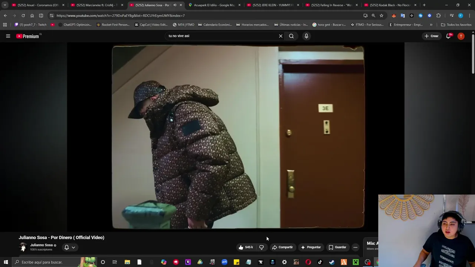Screen dimensions: 475x267
Task: Open the browser zoom magnifier icon
Action: pos(373,16)
